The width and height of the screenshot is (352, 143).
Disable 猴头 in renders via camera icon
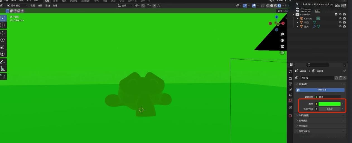pos(344,26)
